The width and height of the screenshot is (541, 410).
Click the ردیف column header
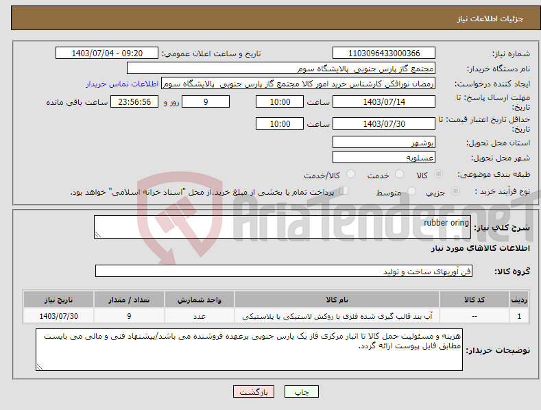pos(519,300)
